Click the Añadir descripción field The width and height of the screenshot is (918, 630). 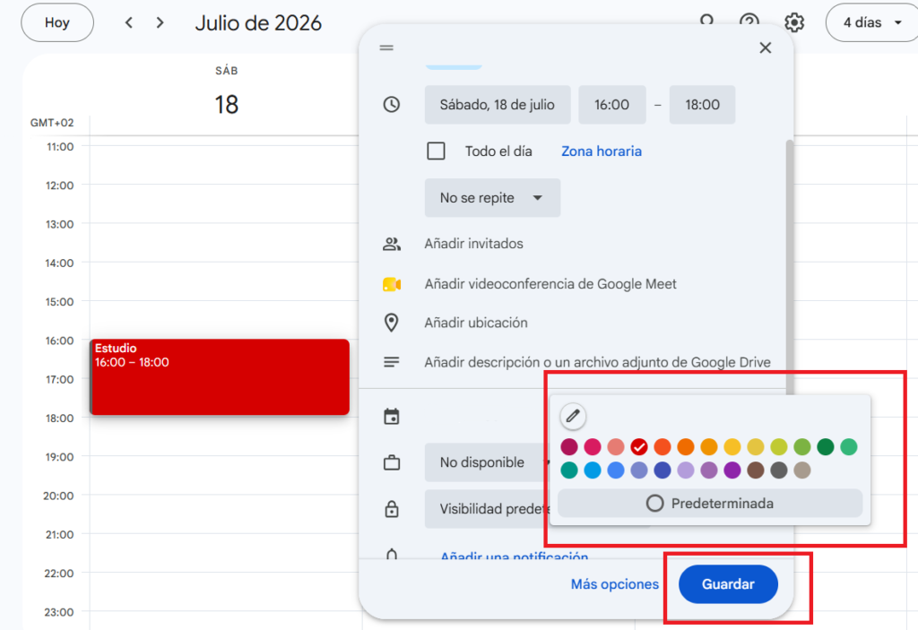click(x=597, y=362)
